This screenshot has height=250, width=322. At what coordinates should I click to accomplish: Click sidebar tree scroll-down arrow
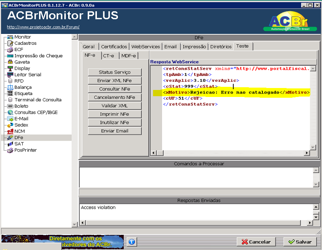coord(74,224)
